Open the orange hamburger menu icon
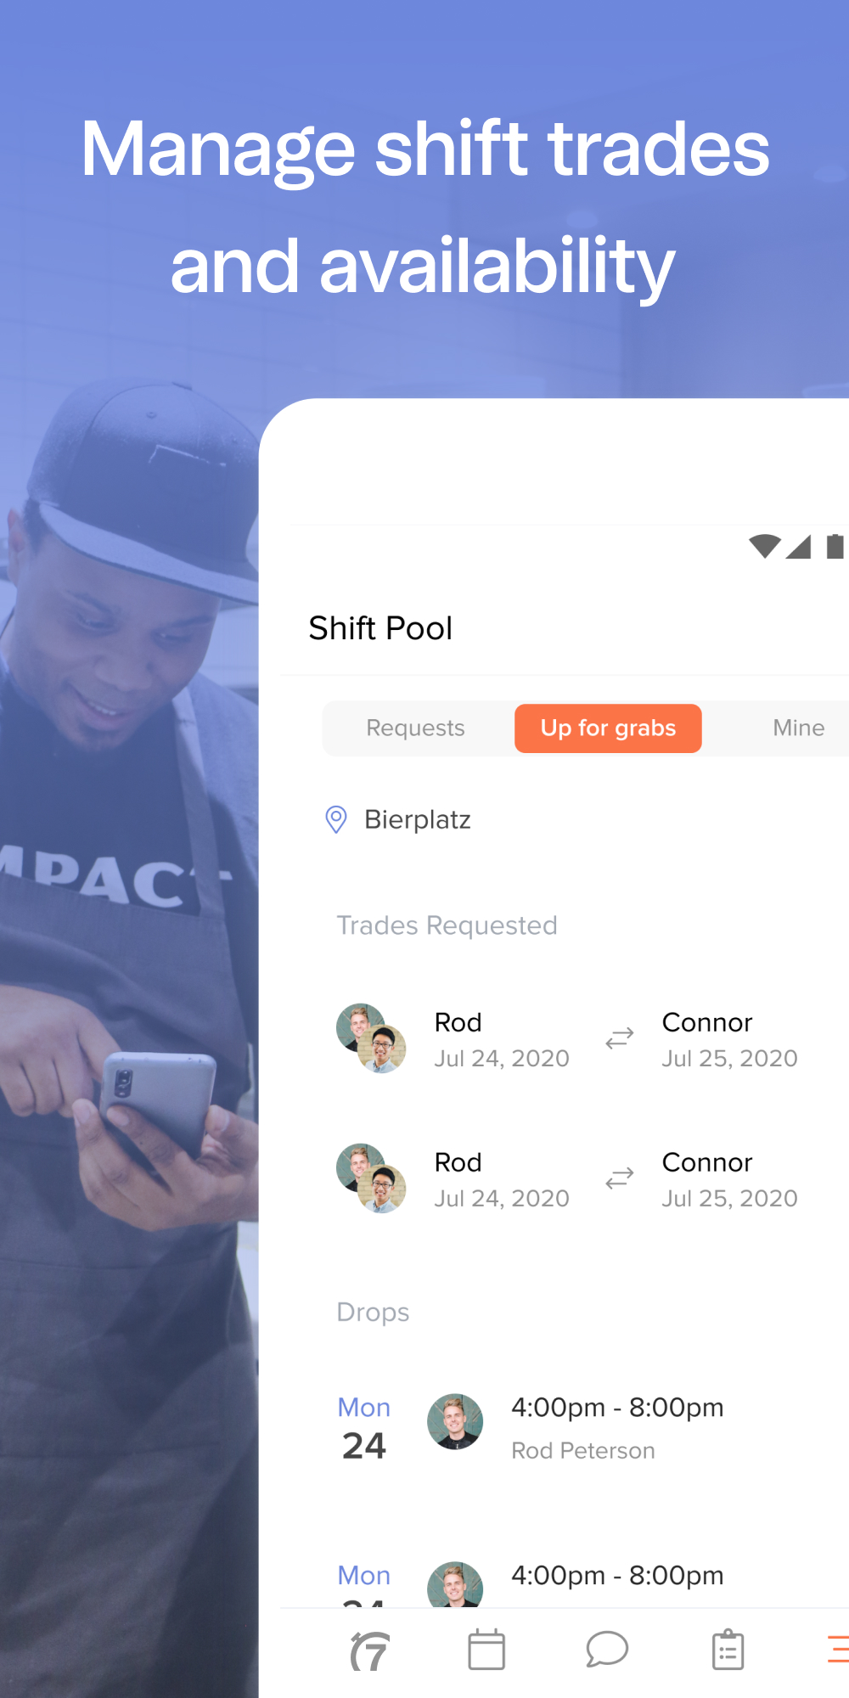The image size is (849, 1698). (839, 1649)
